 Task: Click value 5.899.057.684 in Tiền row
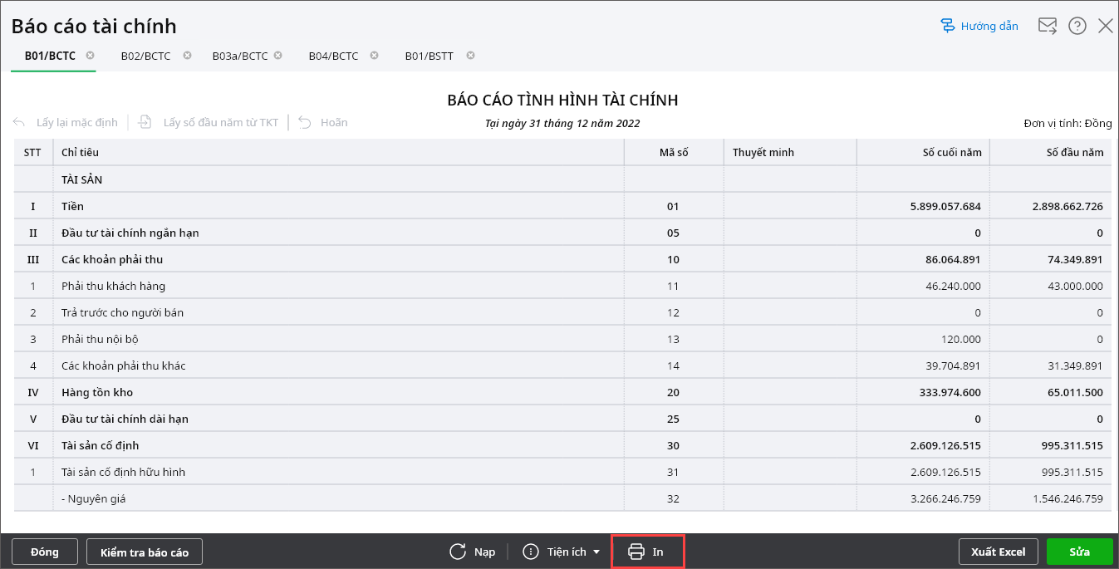[945, 206]
